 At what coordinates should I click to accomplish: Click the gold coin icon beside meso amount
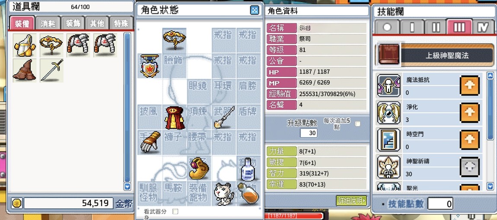coord(17,203)
